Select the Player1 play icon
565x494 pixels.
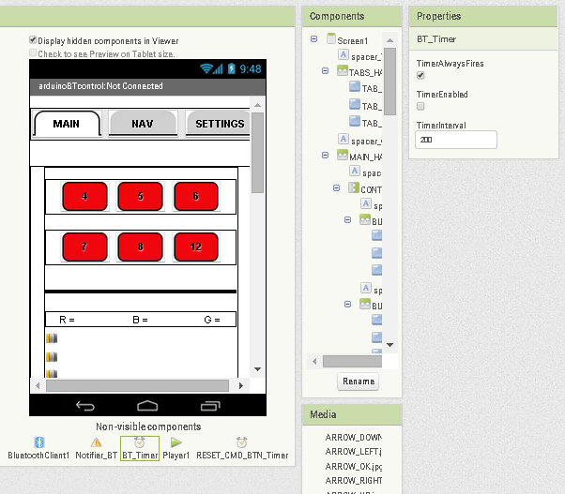tap(176, 442)
